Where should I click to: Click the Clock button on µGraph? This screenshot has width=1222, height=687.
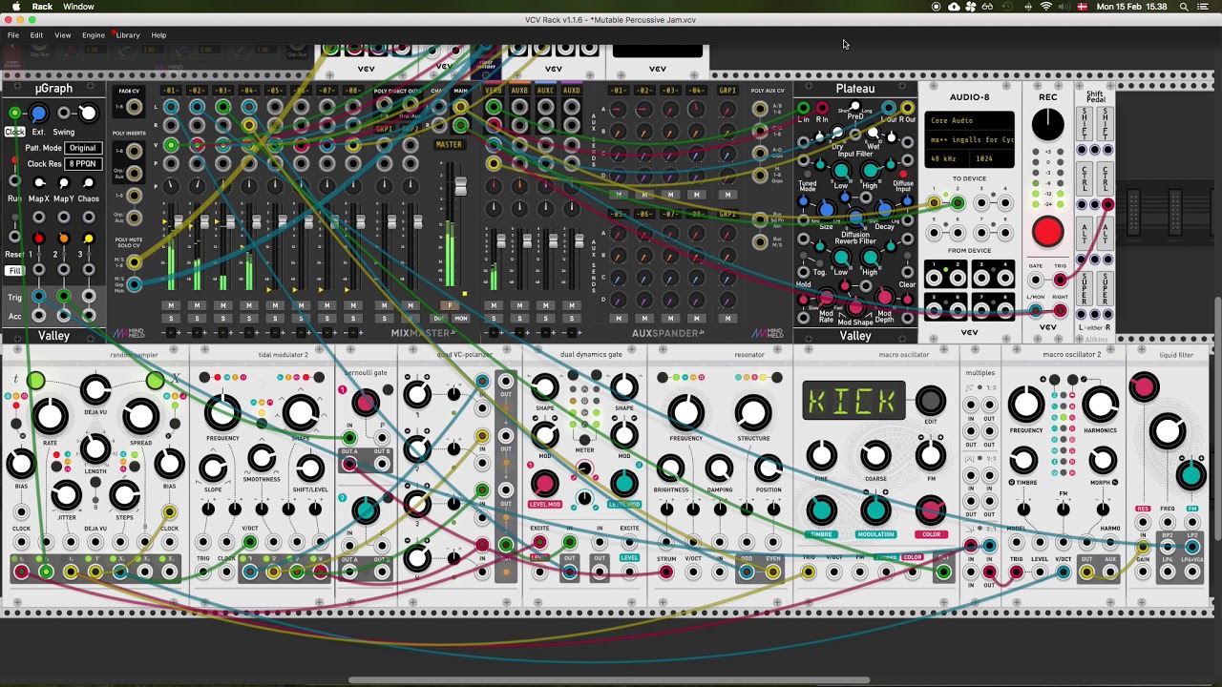coord(14,132)
